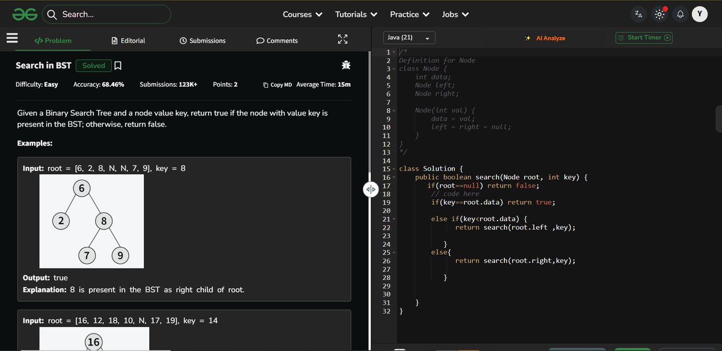This screenshot has width=722, height=351.
Task: Focus the Search input field
Action: tap(107, 14)
